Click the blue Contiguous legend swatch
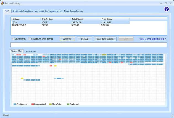 (15, 104)
